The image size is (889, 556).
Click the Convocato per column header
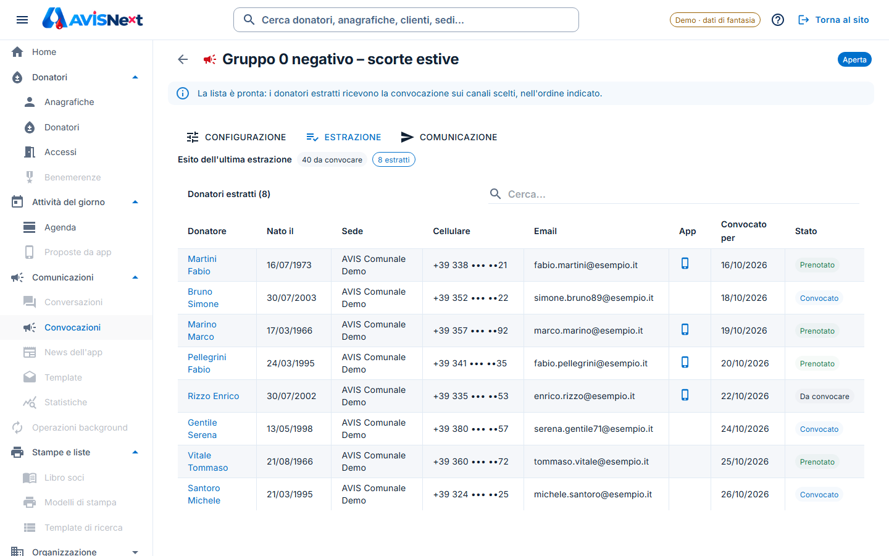pos(744,231)
